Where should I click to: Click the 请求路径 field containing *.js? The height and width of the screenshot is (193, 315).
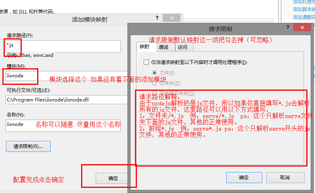click(63, 46)
